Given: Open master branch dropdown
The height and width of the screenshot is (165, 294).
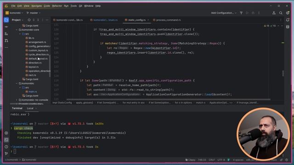Looking at the screenshot, I should pyautogui.click(x=34, y=13).
